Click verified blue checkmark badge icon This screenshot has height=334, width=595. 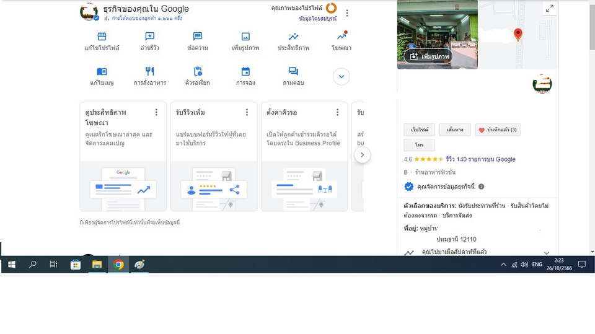coord(408,187)
